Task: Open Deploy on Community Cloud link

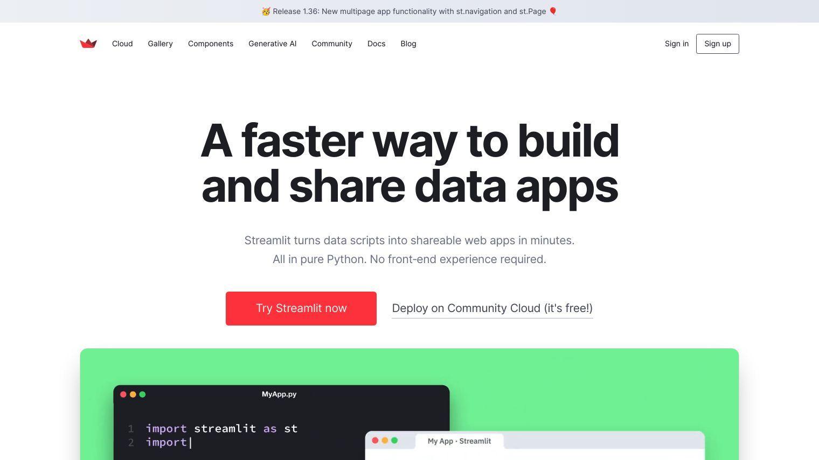Action: click(492, 308)
